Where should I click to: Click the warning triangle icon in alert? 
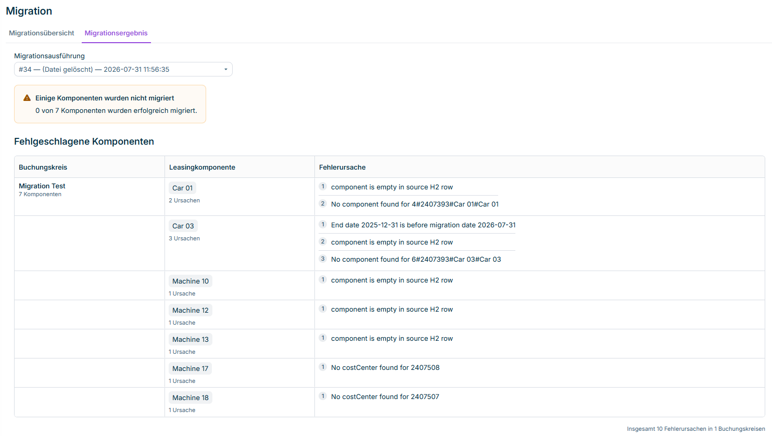click(27, 98)
